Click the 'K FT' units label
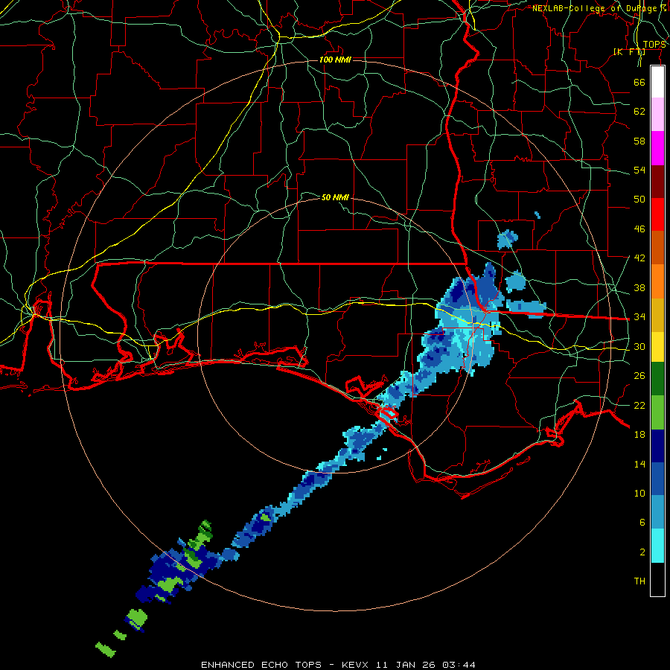670x670 pixels. pos(629,52)
